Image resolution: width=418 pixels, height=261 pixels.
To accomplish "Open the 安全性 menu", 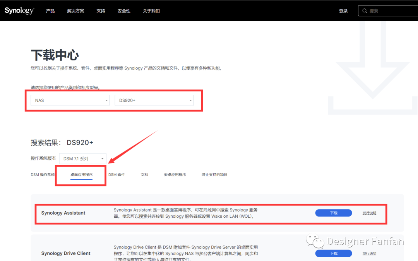I will pos(124,11).
